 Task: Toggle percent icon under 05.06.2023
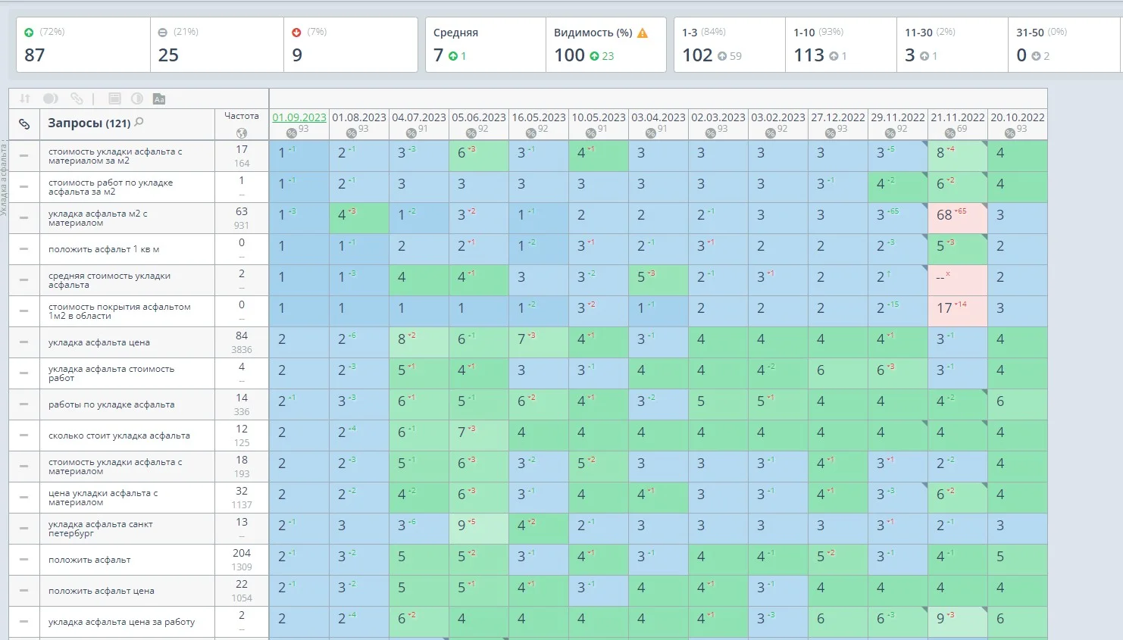click(x=471, y=133)
